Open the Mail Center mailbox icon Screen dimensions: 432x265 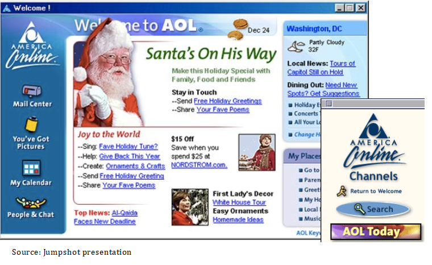32,91
